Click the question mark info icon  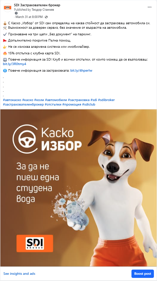(x=16, y=13)
